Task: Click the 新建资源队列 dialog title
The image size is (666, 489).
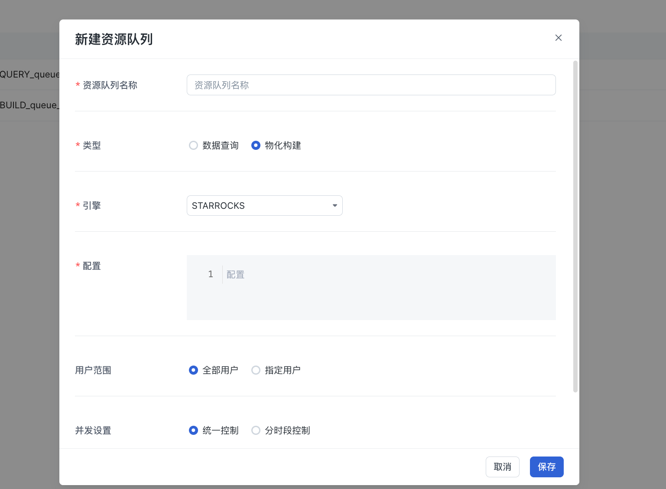Action: tap(114, 39)
